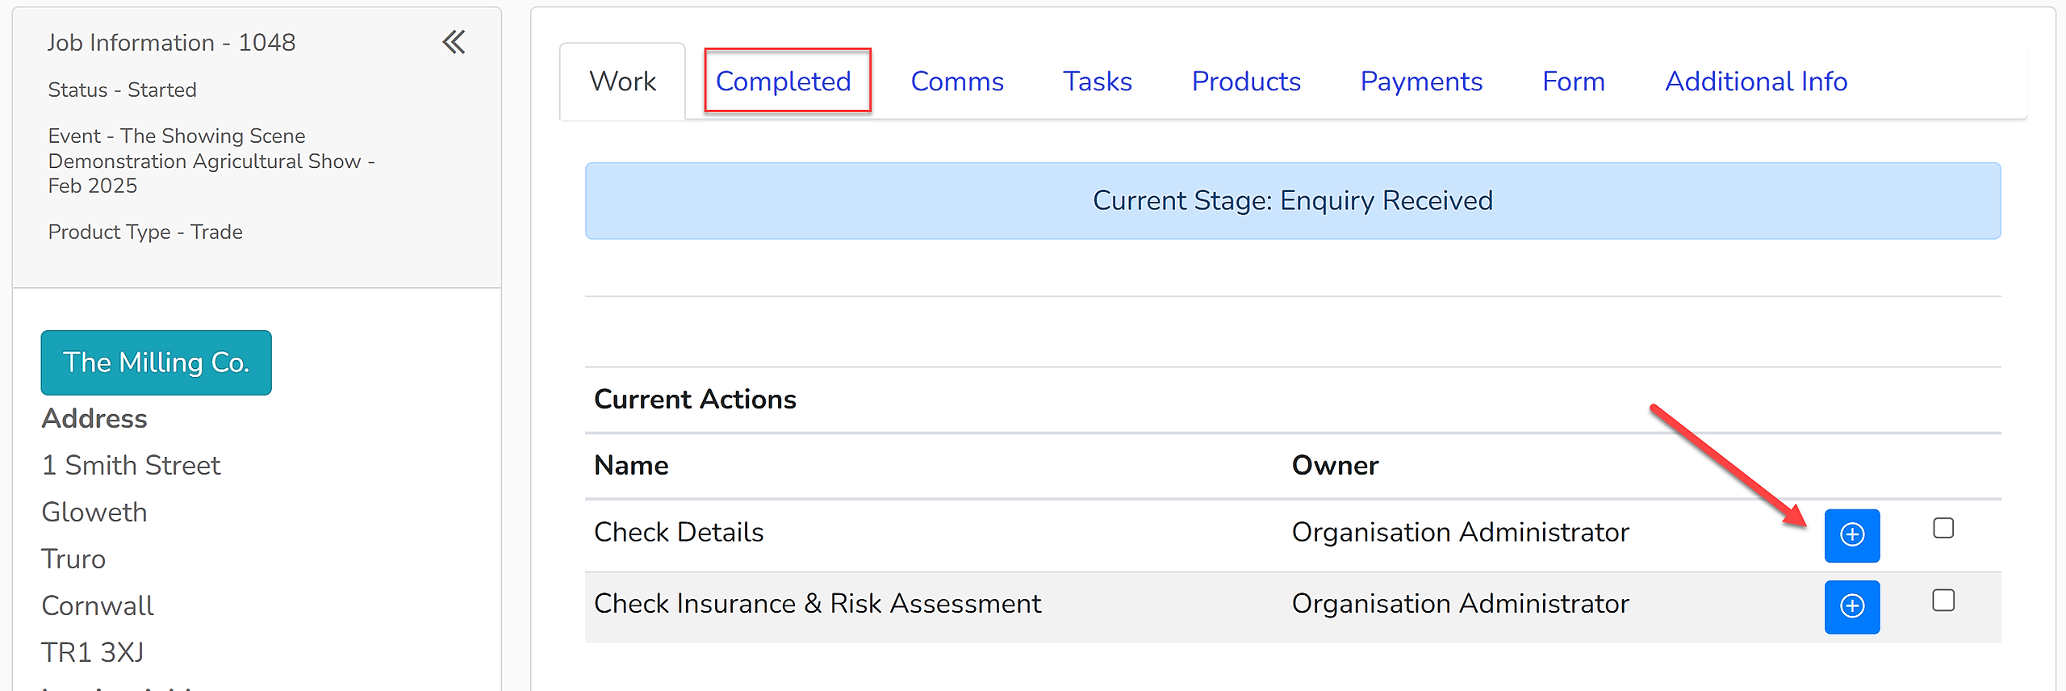
Task: Click the plus icon for Check Details
Action: pyautogui.click(x=1852, y=535)
